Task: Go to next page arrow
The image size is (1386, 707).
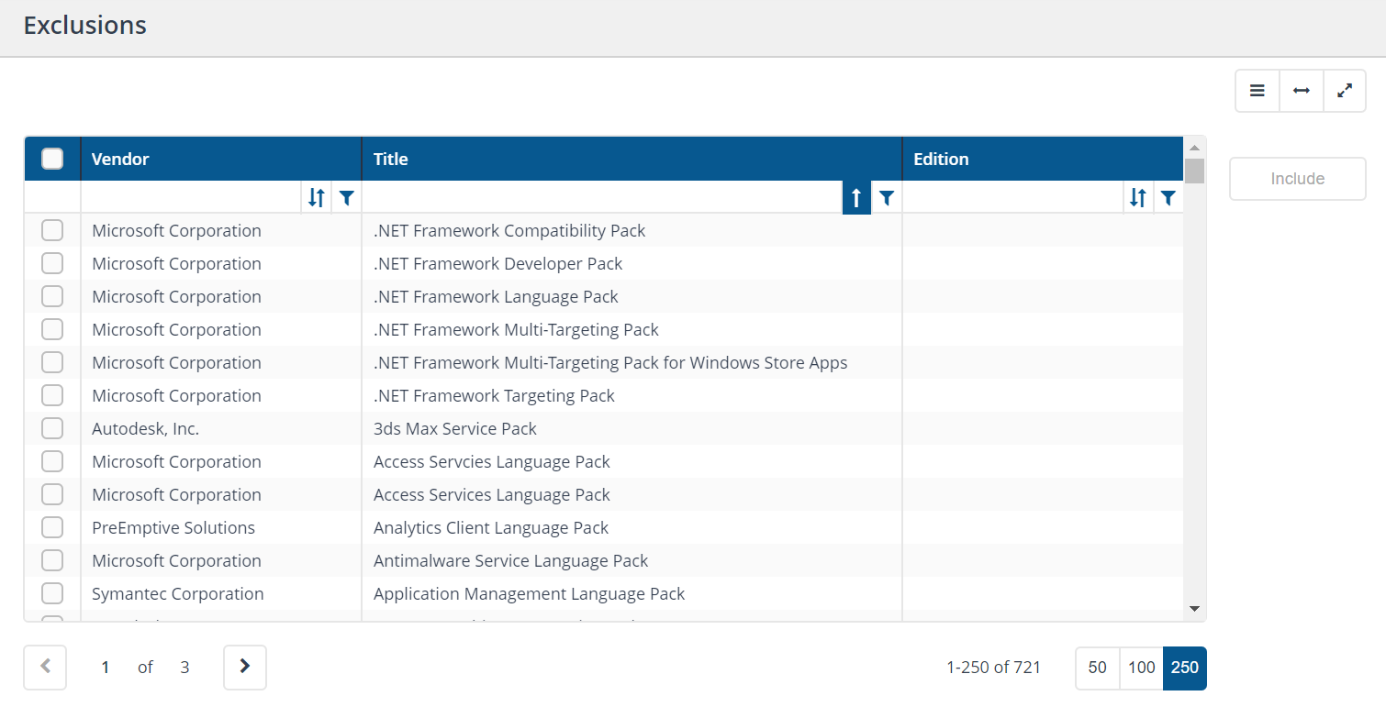Action: coord(245,667)
